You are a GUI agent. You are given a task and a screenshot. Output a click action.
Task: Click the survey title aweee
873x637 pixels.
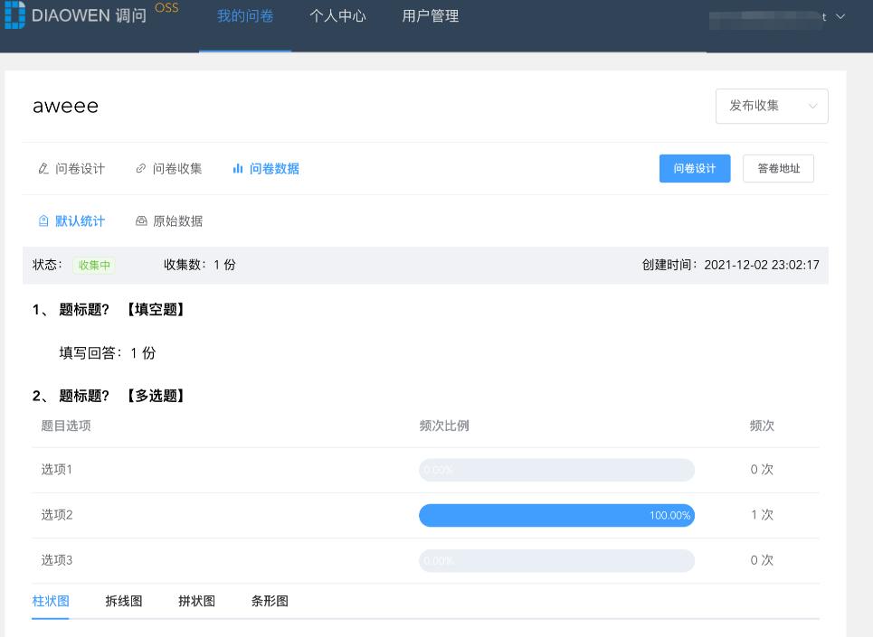pyautogui.click(x=65, y=106)
